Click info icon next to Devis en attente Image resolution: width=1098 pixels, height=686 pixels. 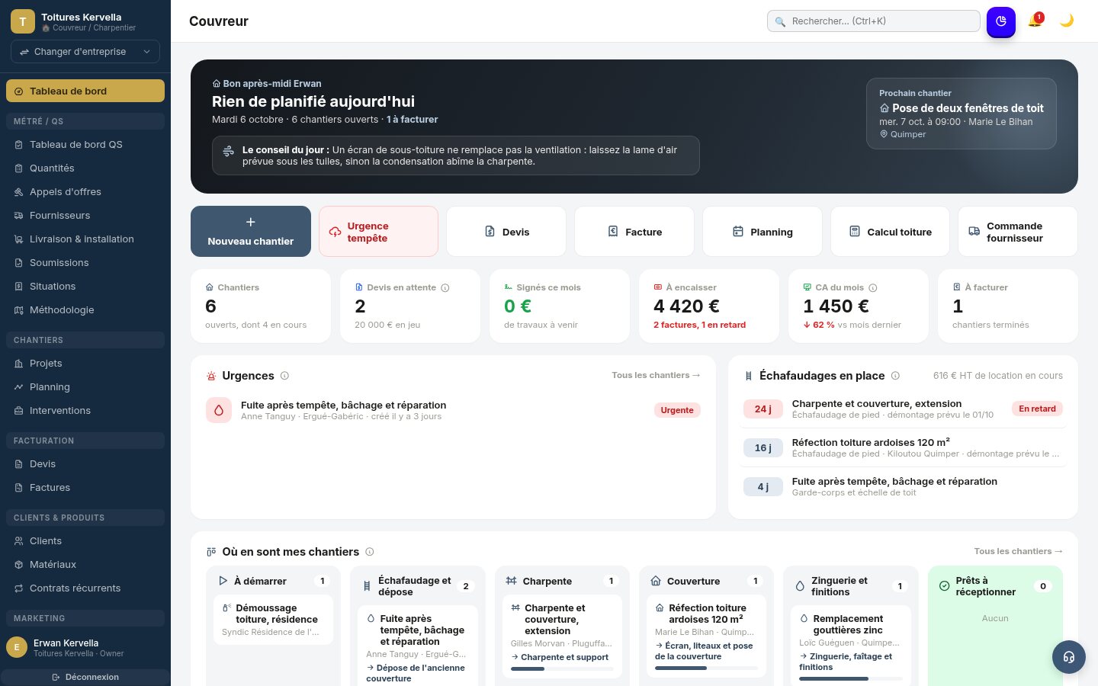445,288
